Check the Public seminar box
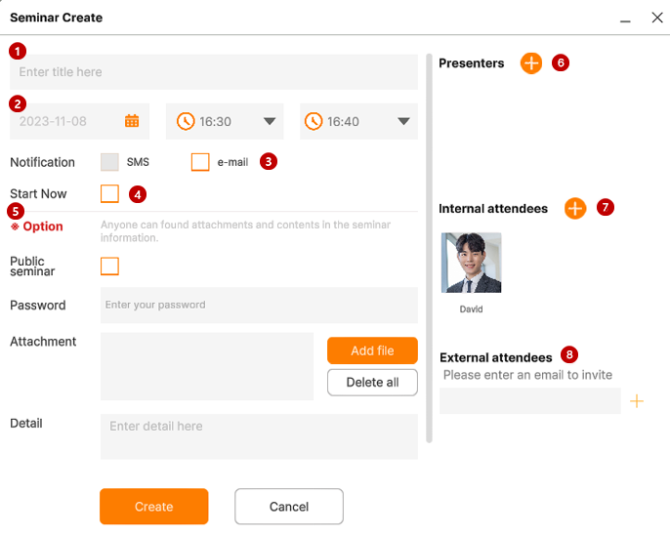670x534 pixels. click(x=109, y=267)
